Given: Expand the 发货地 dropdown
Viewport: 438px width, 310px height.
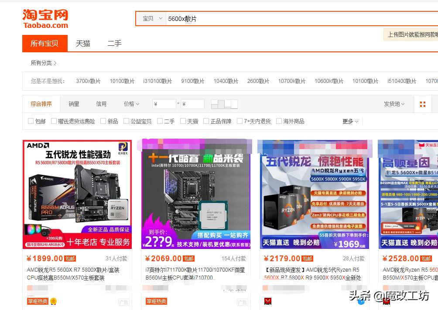Looking at the screenshot, I should point(392,104).
